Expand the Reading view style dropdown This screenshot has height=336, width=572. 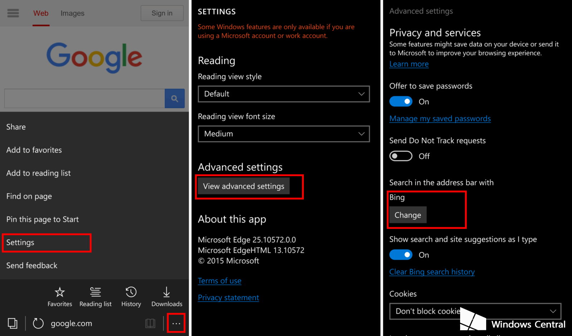point(284,94)
